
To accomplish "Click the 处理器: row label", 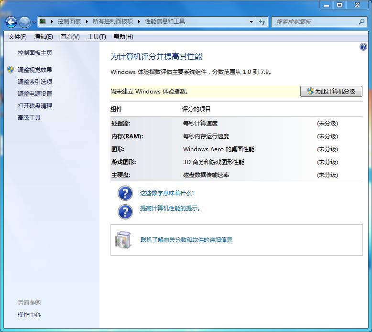I will click(x=121, y=124).
